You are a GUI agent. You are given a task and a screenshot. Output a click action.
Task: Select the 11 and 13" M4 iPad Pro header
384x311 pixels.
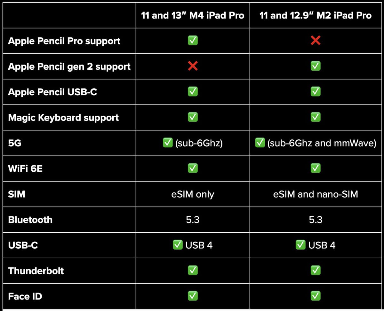point(192,15)
